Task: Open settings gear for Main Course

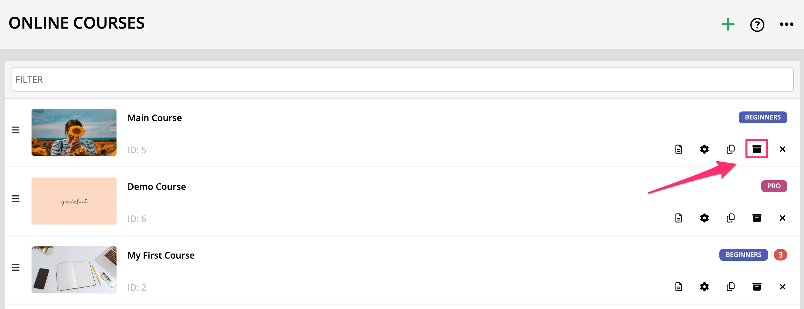Action: tap(704, 149)
